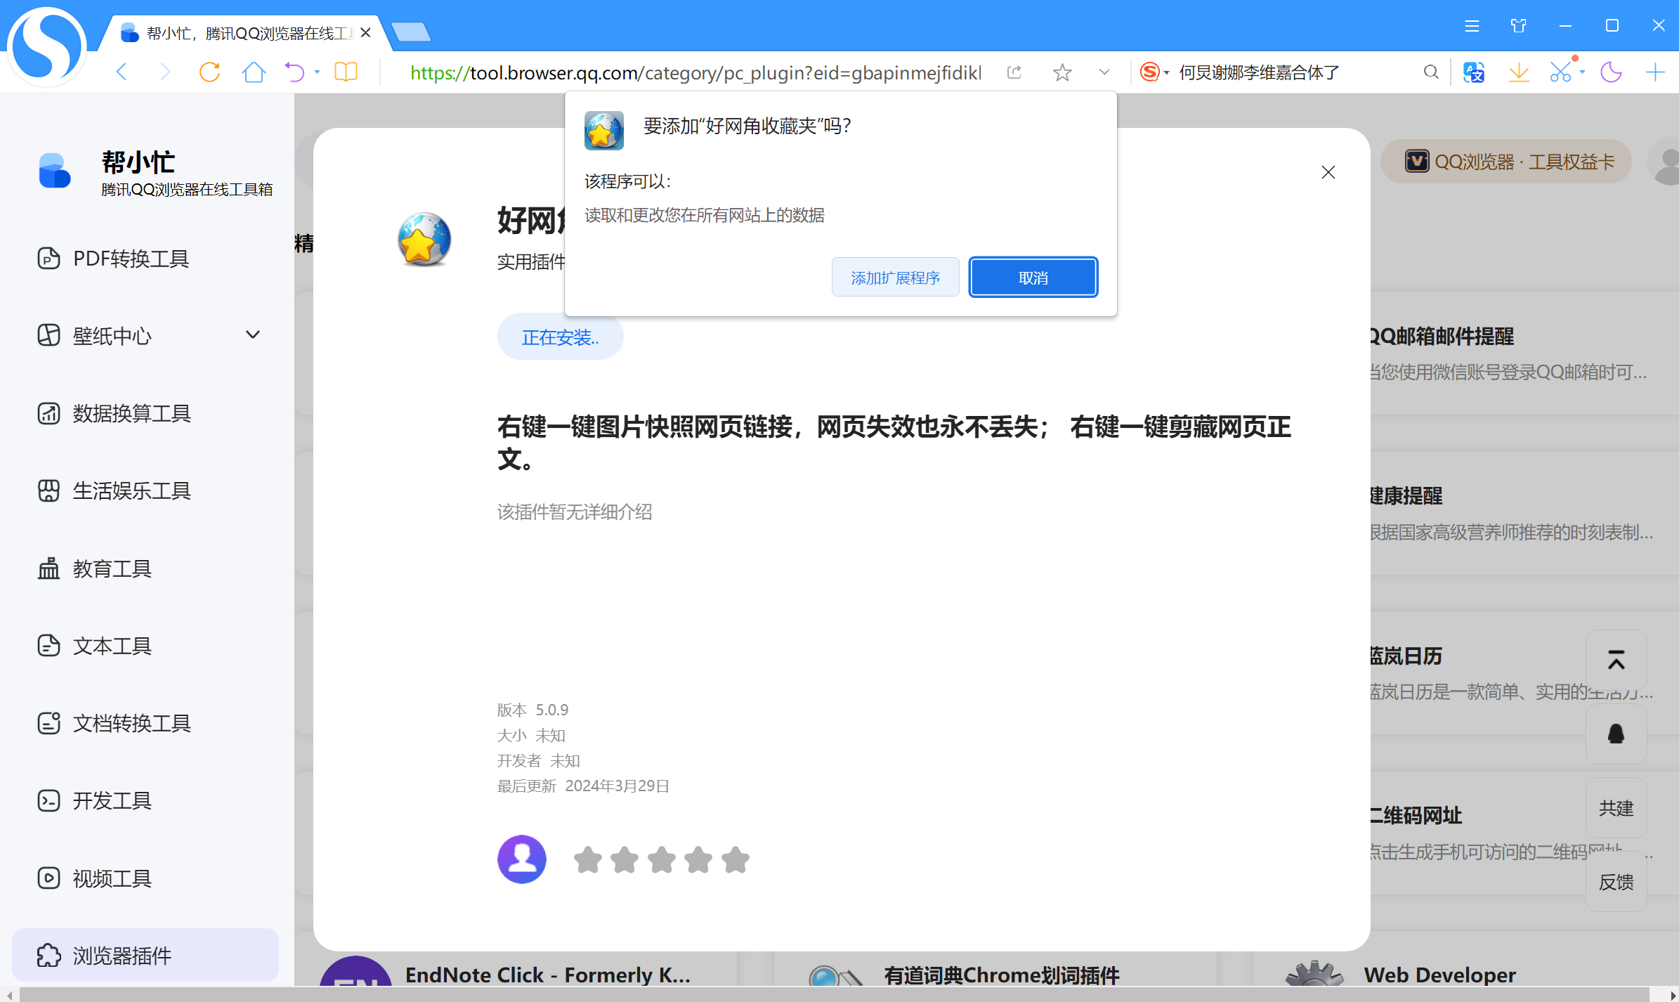This screenshot has width=1679, height=1002.
Task: Click the screenshot scissors icon
Action: pyautogui.click(x=1560, y=72)
